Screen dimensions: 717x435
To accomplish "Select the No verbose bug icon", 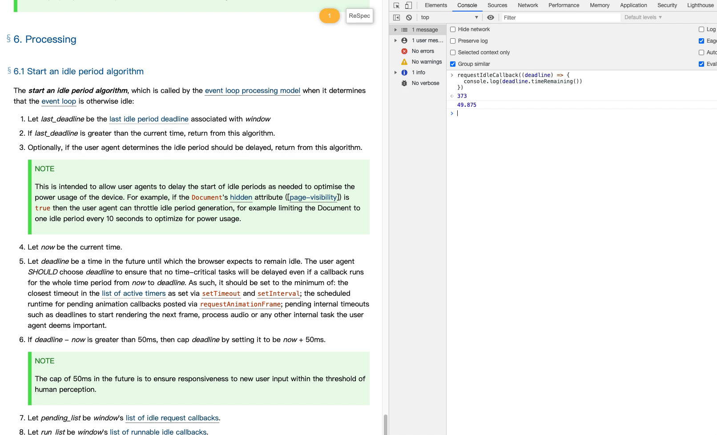I will coord(404,83).
